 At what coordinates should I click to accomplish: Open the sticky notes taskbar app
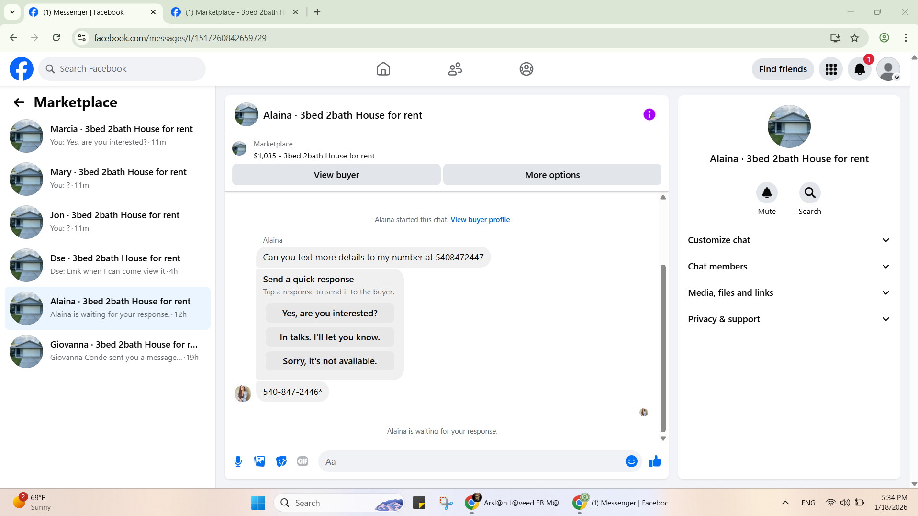pyautogui.click(x=419, y=503)
